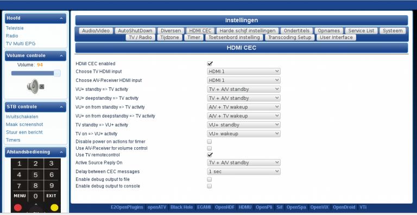Tap EXIT on the virtual remote
This screenshot has width=417, height=215.
(52, 196)
